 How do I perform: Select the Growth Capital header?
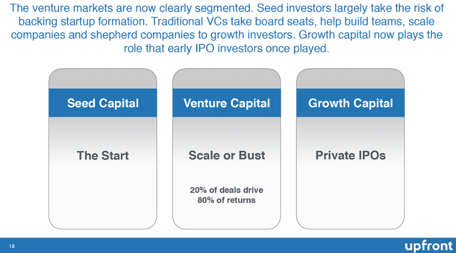350,103
